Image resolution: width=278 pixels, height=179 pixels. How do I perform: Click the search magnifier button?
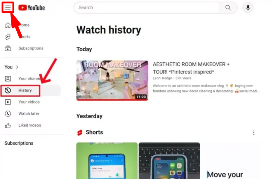click(x=228, y=8)
